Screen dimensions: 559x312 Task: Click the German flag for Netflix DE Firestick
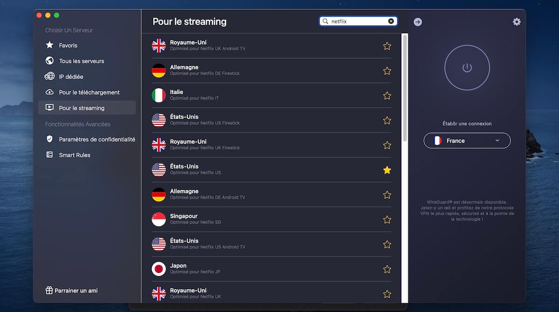click(x=159, y=70)
